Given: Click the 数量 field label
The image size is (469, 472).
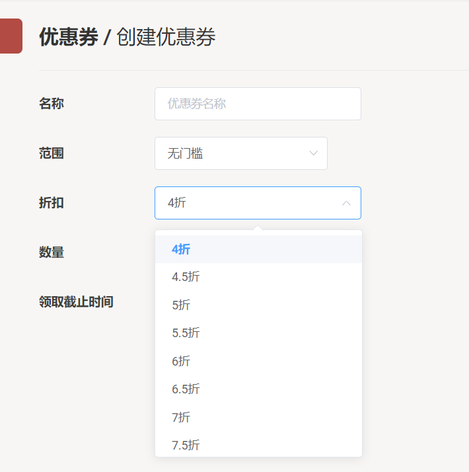Looking at the screenshot, I should point(52,253).
